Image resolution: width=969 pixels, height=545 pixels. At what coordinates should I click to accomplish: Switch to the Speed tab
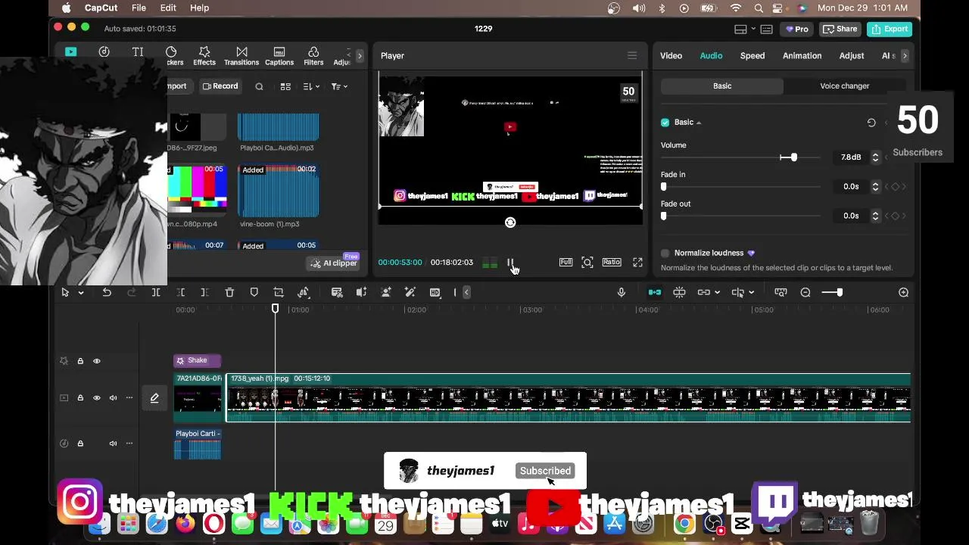(752, 56)
